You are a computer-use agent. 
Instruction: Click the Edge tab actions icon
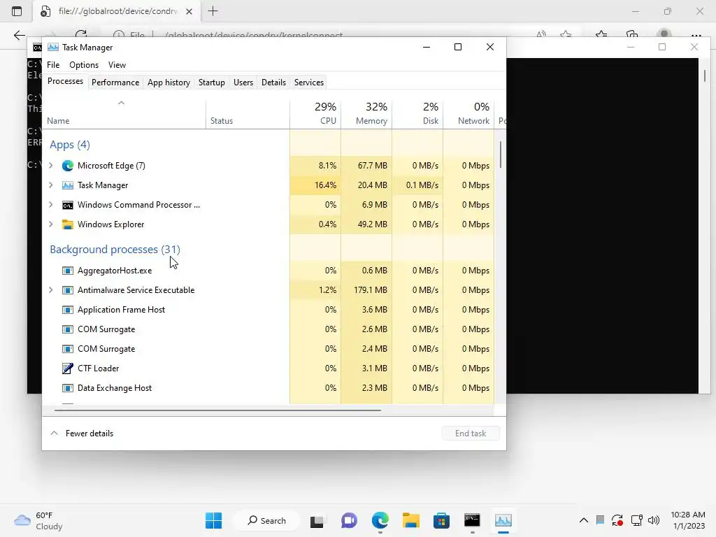coord(17,11)
